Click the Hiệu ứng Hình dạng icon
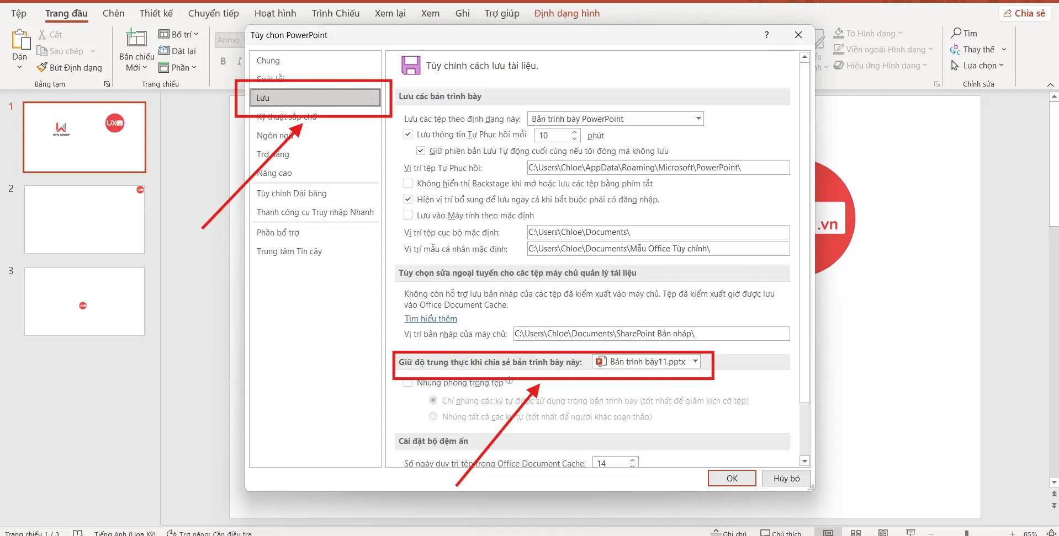Viewport: 1059px width, 536px height. tap(839, 65)
